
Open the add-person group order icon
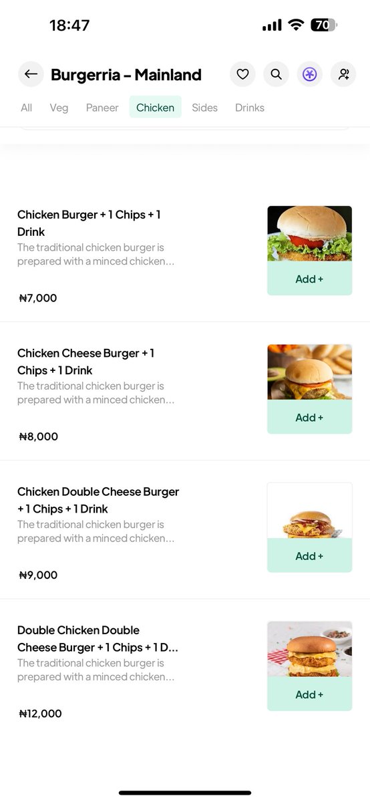343,74
